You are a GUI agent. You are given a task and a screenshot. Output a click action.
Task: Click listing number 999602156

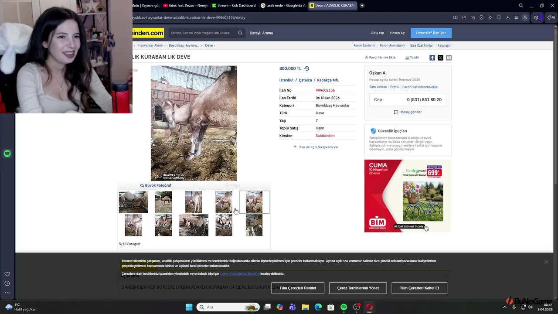tap(325, 90)
